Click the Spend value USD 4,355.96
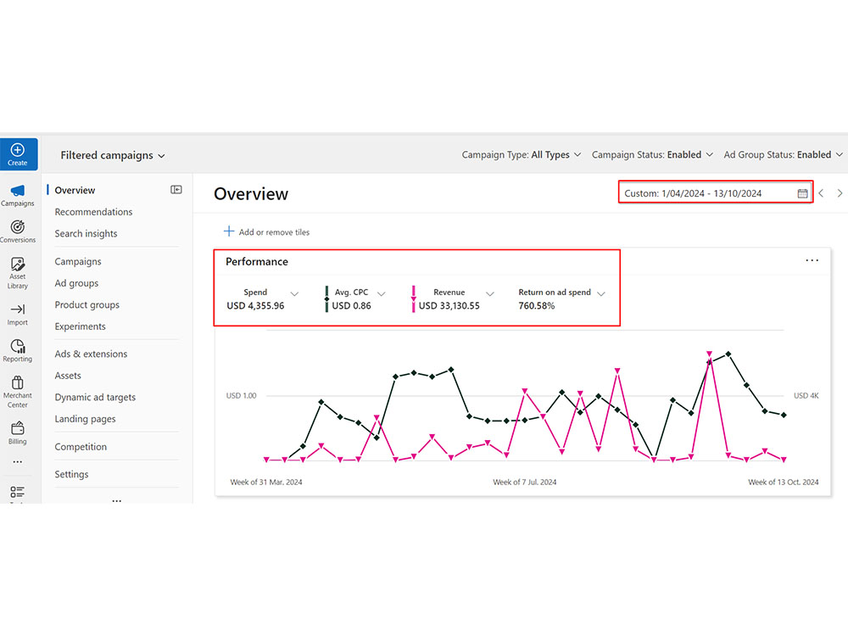The width and height of the screenshot is (848, 636). coord(255,305)
